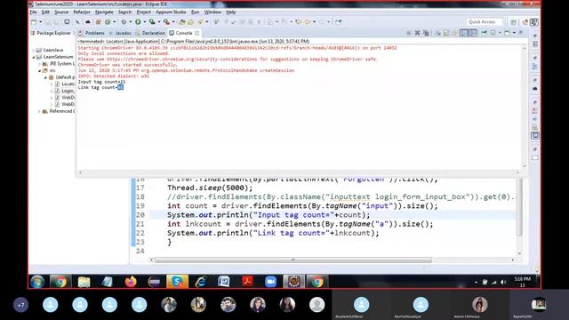Click the Debug bug toolbar icon
This screenshot has width=569, height=320.
click(124, 22)
